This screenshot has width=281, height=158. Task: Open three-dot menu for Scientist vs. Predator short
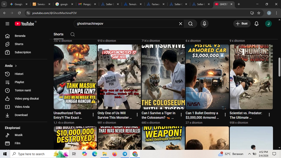coord(269,115)
